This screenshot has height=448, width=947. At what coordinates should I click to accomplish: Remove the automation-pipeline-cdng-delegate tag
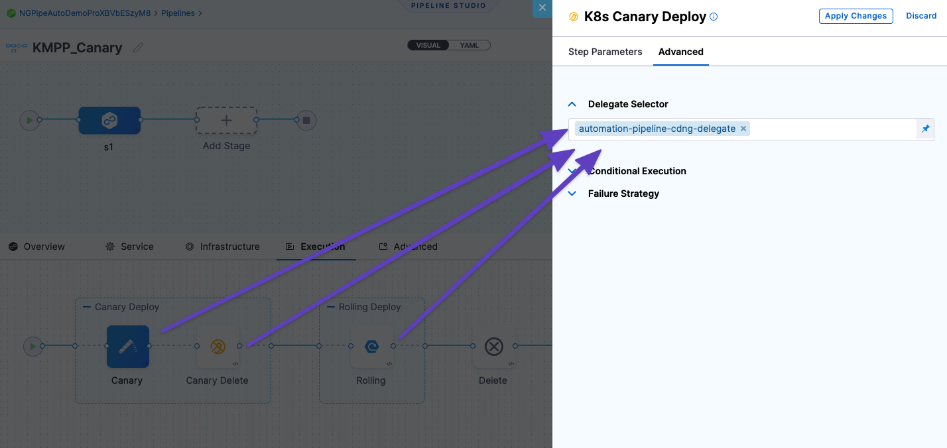743,129
